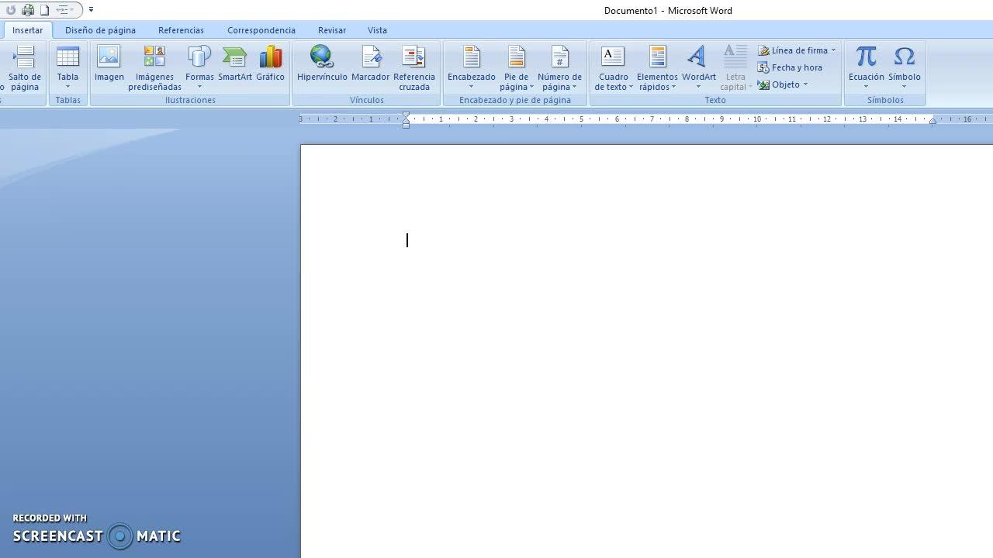The height and width of the screenshot is (558, 993).
Task: Switch to the Revisar tab
Action: coord(332,30)
